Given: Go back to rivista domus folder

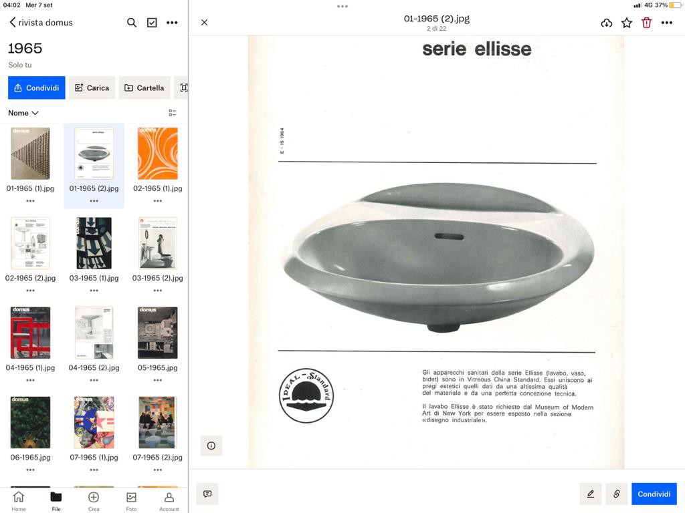Looking at the screenshot, I should [41, 22].
